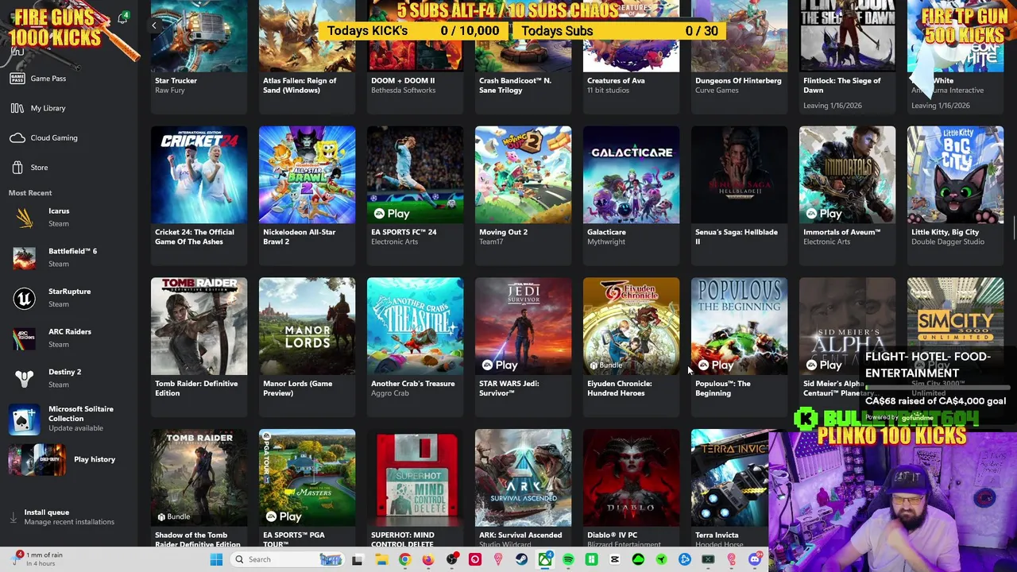Screen dimensions: 1017x572
Task: Open Eiyuden Chronicle: Hundred Heroes cover
Action: 631,326
